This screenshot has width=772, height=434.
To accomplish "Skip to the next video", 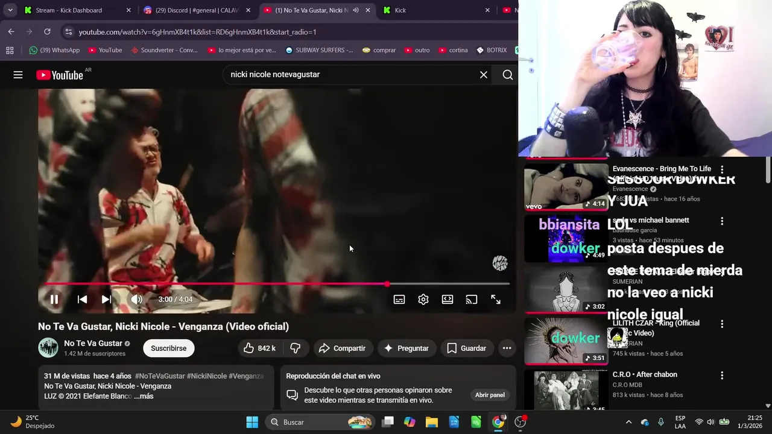I will point(106,299).
